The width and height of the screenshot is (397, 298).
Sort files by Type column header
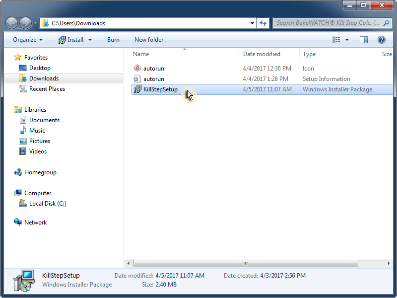coord(309,54)
